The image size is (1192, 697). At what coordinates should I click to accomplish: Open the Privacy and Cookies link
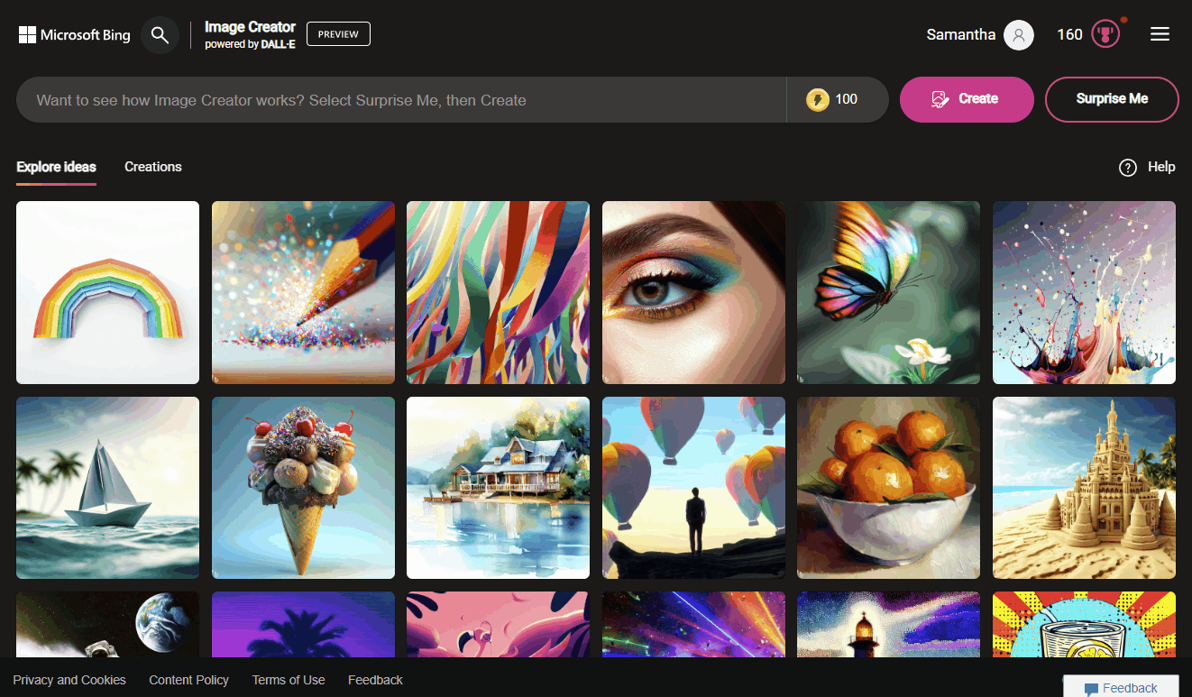[69, 680]
